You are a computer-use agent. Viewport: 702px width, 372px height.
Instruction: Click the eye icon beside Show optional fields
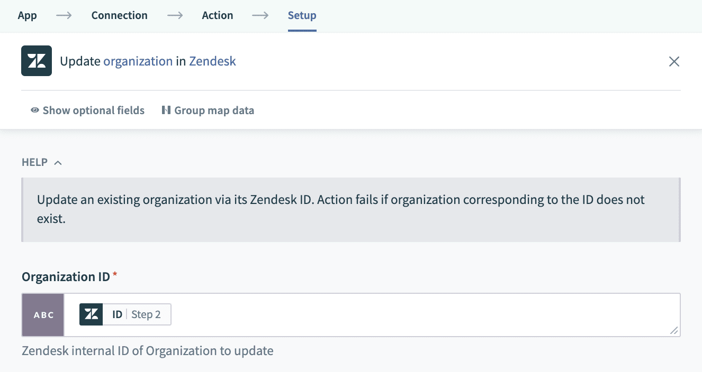[35, 110]
